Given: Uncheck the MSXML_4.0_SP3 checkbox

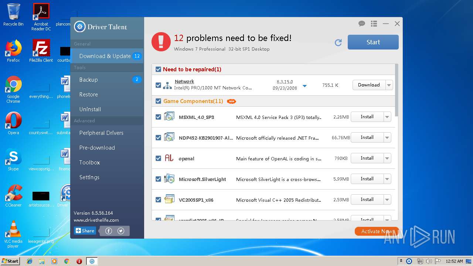Looking at the screenshot, I should 158,117.
